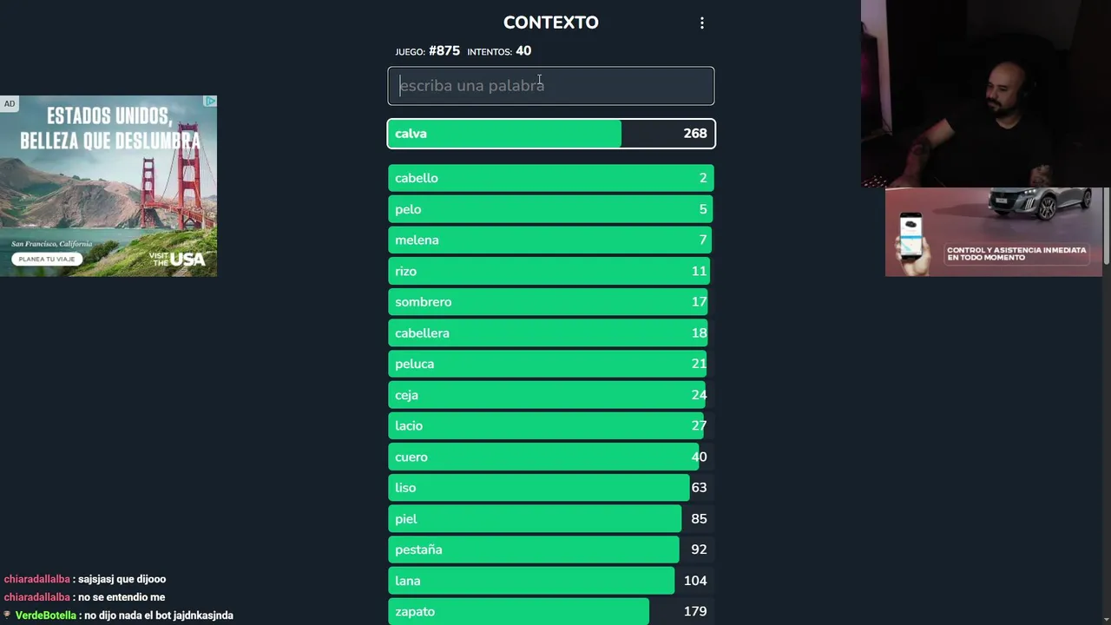This screenshot has height=625, width=1111.
Task: Click the 'cabello' guess bar
Action: pos(550,178)
